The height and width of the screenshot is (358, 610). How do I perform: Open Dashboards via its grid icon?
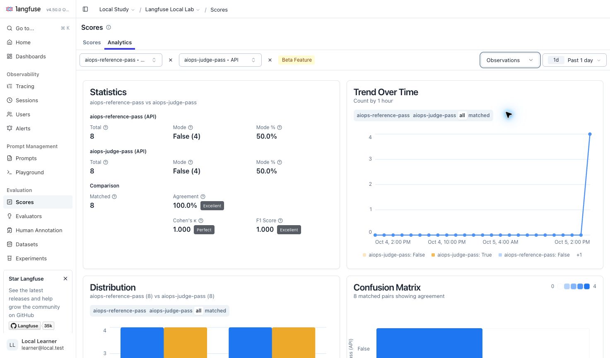coord(10,56)
